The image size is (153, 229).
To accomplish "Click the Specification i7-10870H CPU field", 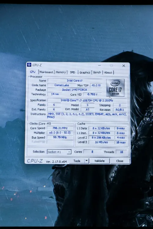I will point(87,100).
